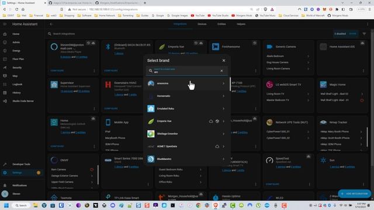The image size is (374, 210).
Task: Select AEMET OpenData in the brand list
Action: coord(186,146)
